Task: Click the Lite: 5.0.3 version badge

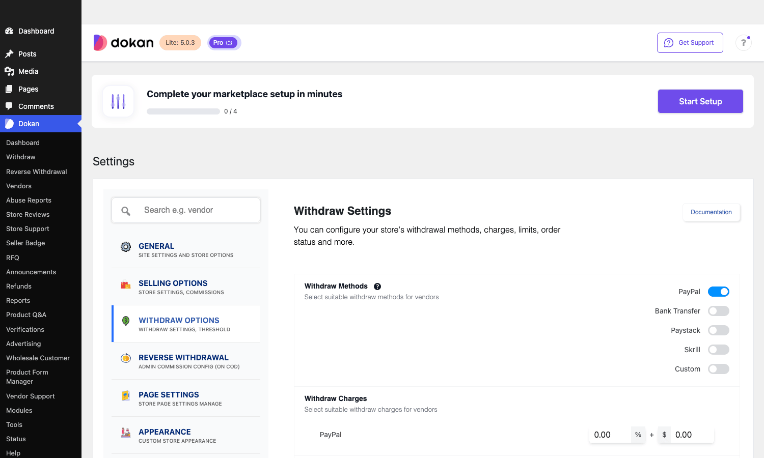Action: pos(180,43)
